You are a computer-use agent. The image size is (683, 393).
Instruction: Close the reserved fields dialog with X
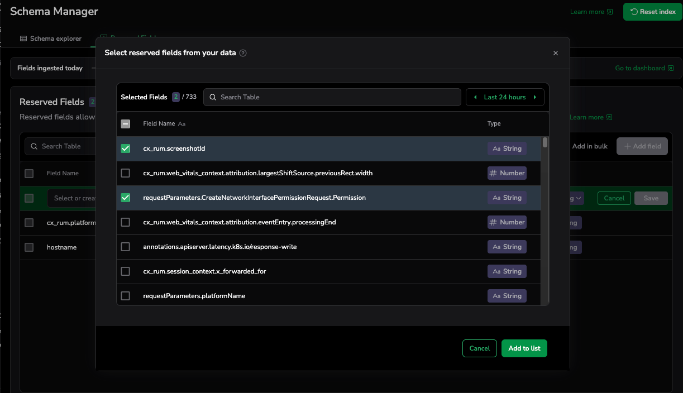click(555, 53)
